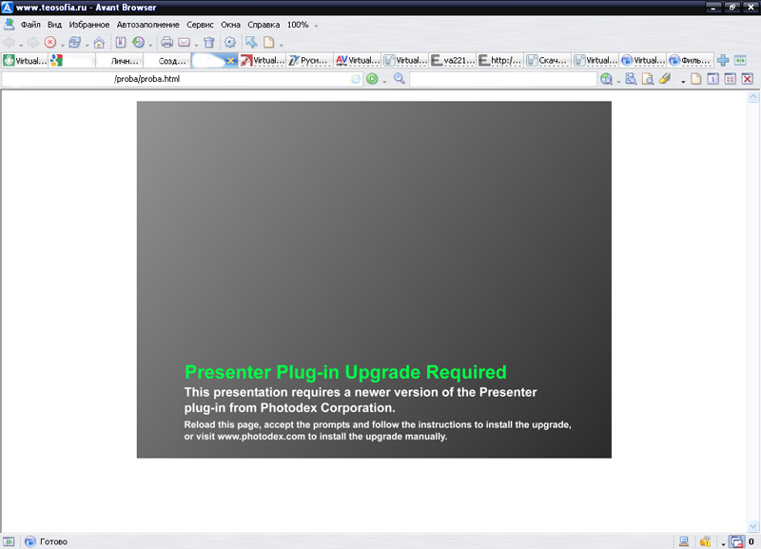Image resolution: width=761 pixels, height=549 pixels.
Task: Open the Сервис menu
Action: point(200,25)
